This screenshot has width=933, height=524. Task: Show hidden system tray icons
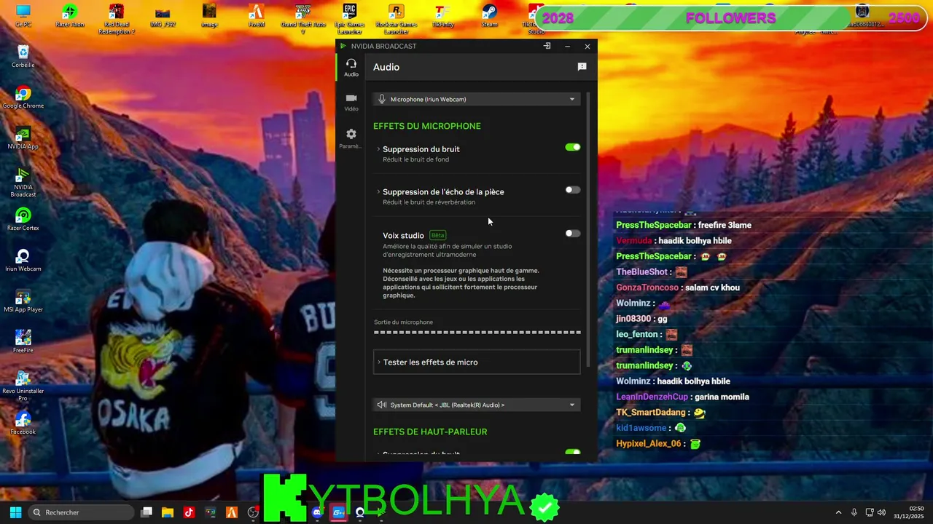tap(838, 512)
